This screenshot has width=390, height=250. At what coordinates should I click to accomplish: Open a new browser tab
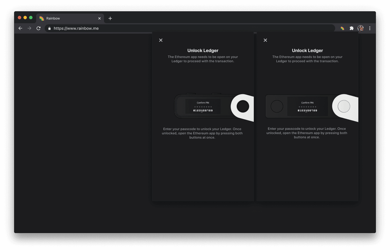coord(110,18)
